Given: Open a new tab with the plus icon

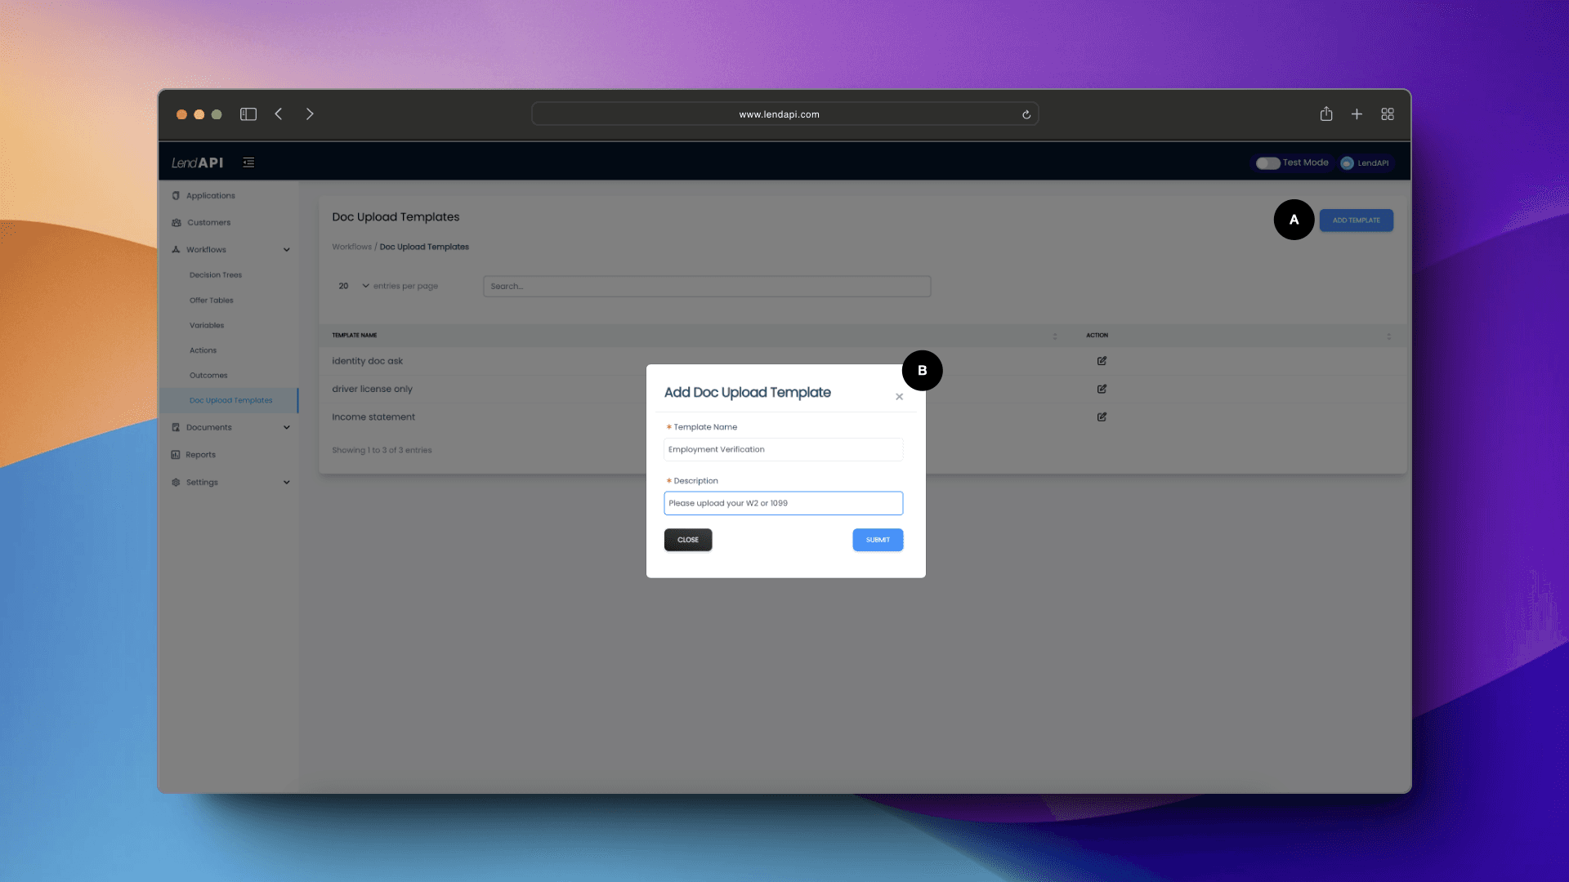Looking at the screenshot, I should tap(1357, 114).
